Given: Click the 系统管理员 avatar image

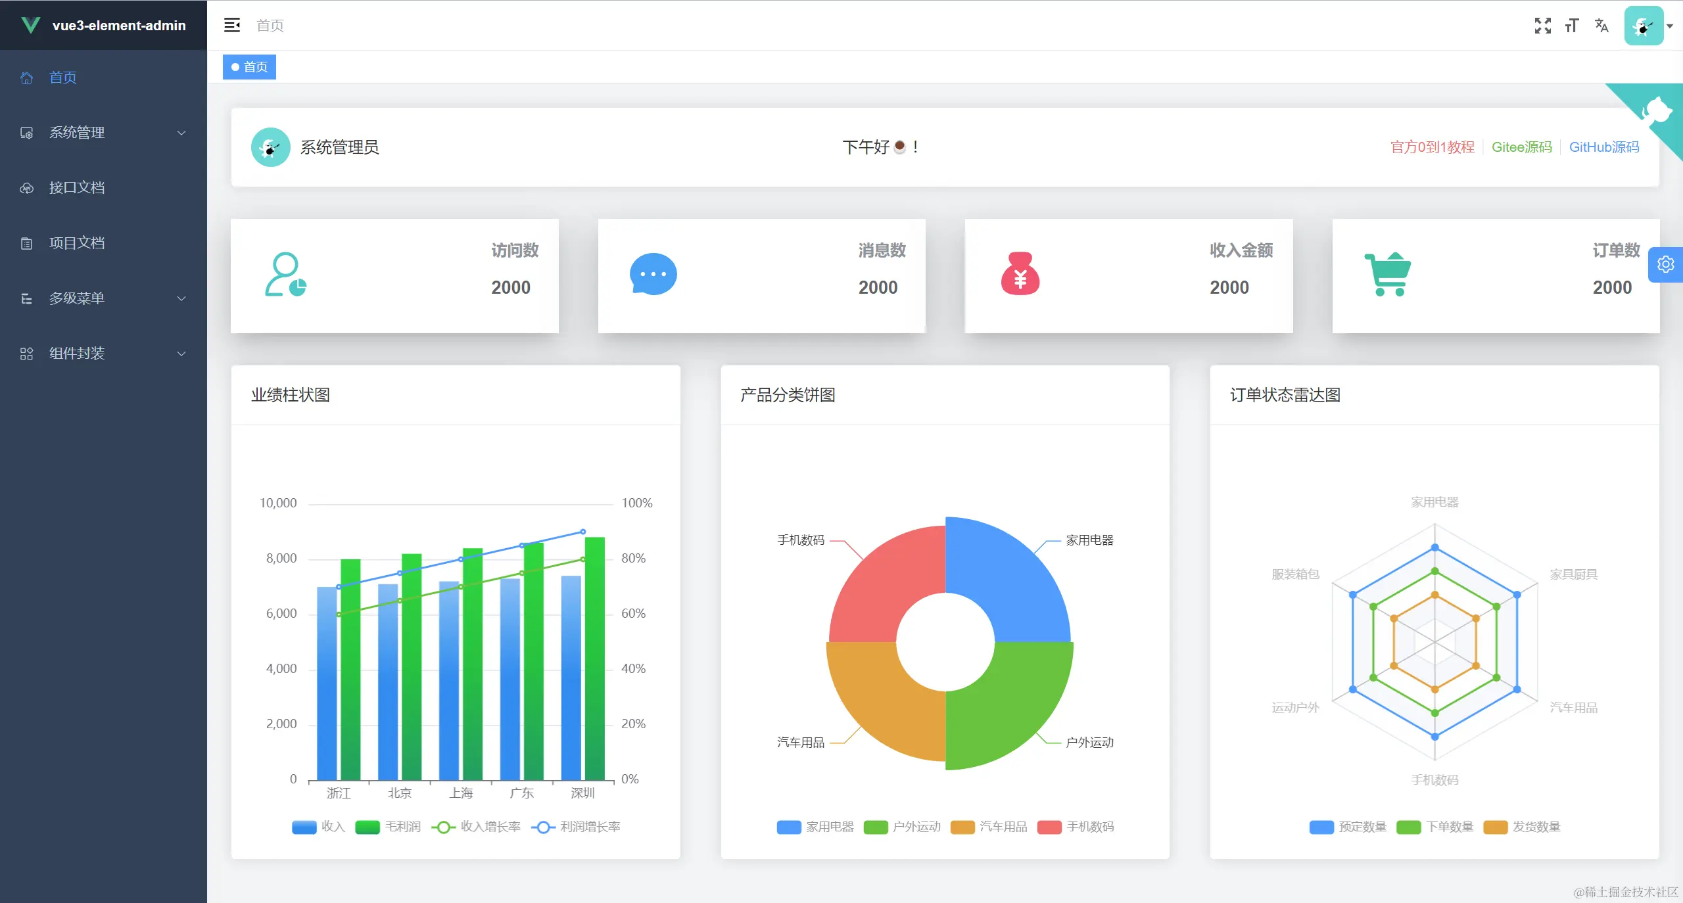Looking at the screenshot, I should click(x=270, y=147).
